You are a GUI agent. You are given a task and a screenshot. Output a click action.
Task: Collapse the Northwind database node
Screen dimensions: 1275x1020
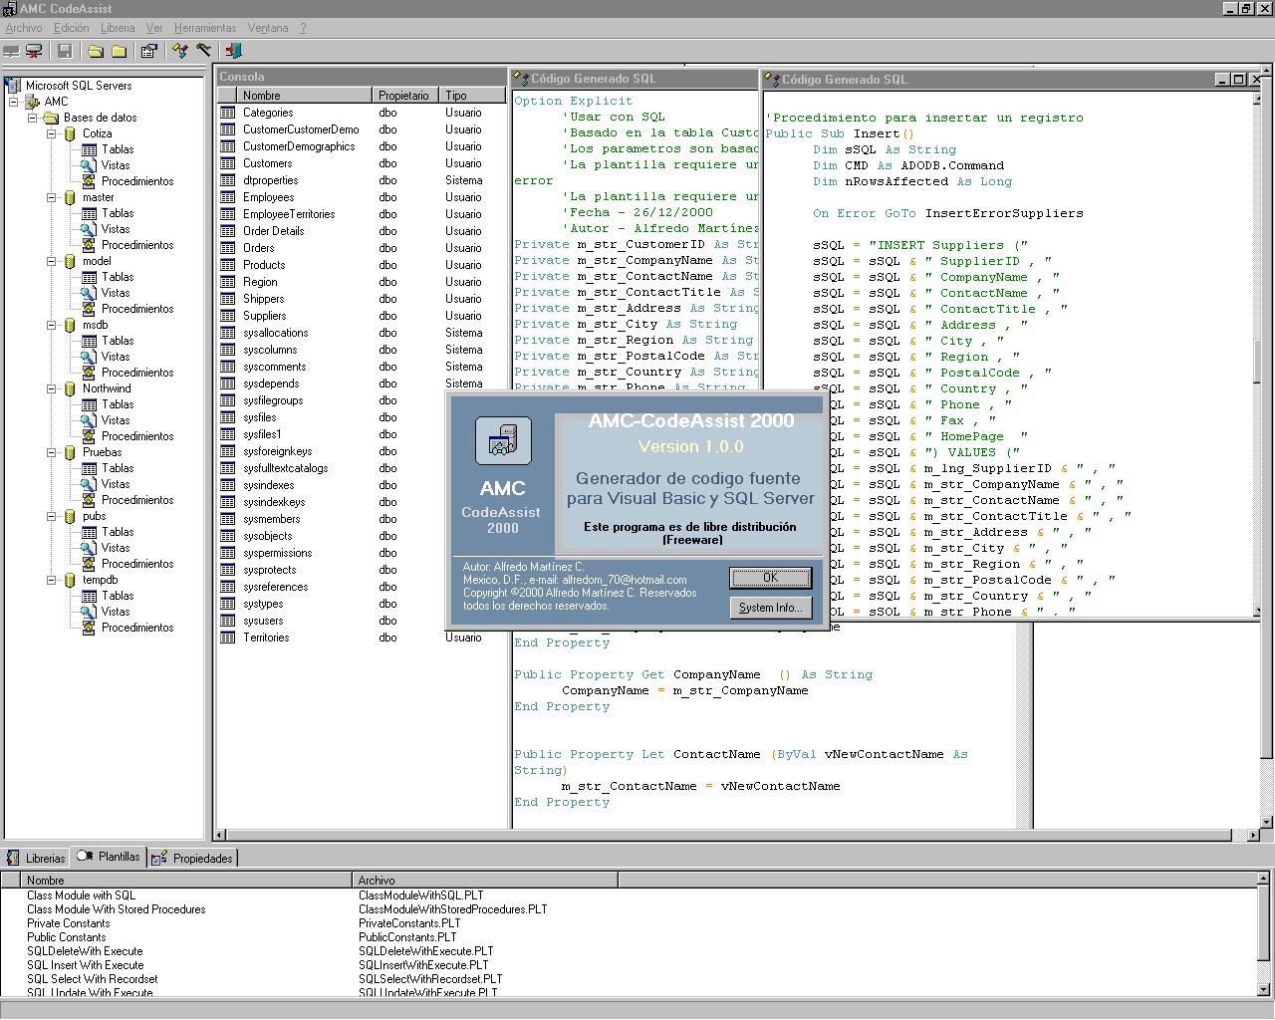(52, 388)
